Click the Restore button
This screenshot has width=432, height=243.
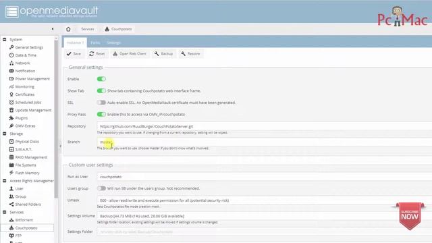[x=190, y=54]
